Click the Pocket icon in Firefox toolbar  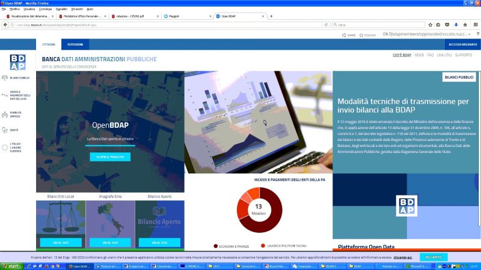tap(447, 25)
